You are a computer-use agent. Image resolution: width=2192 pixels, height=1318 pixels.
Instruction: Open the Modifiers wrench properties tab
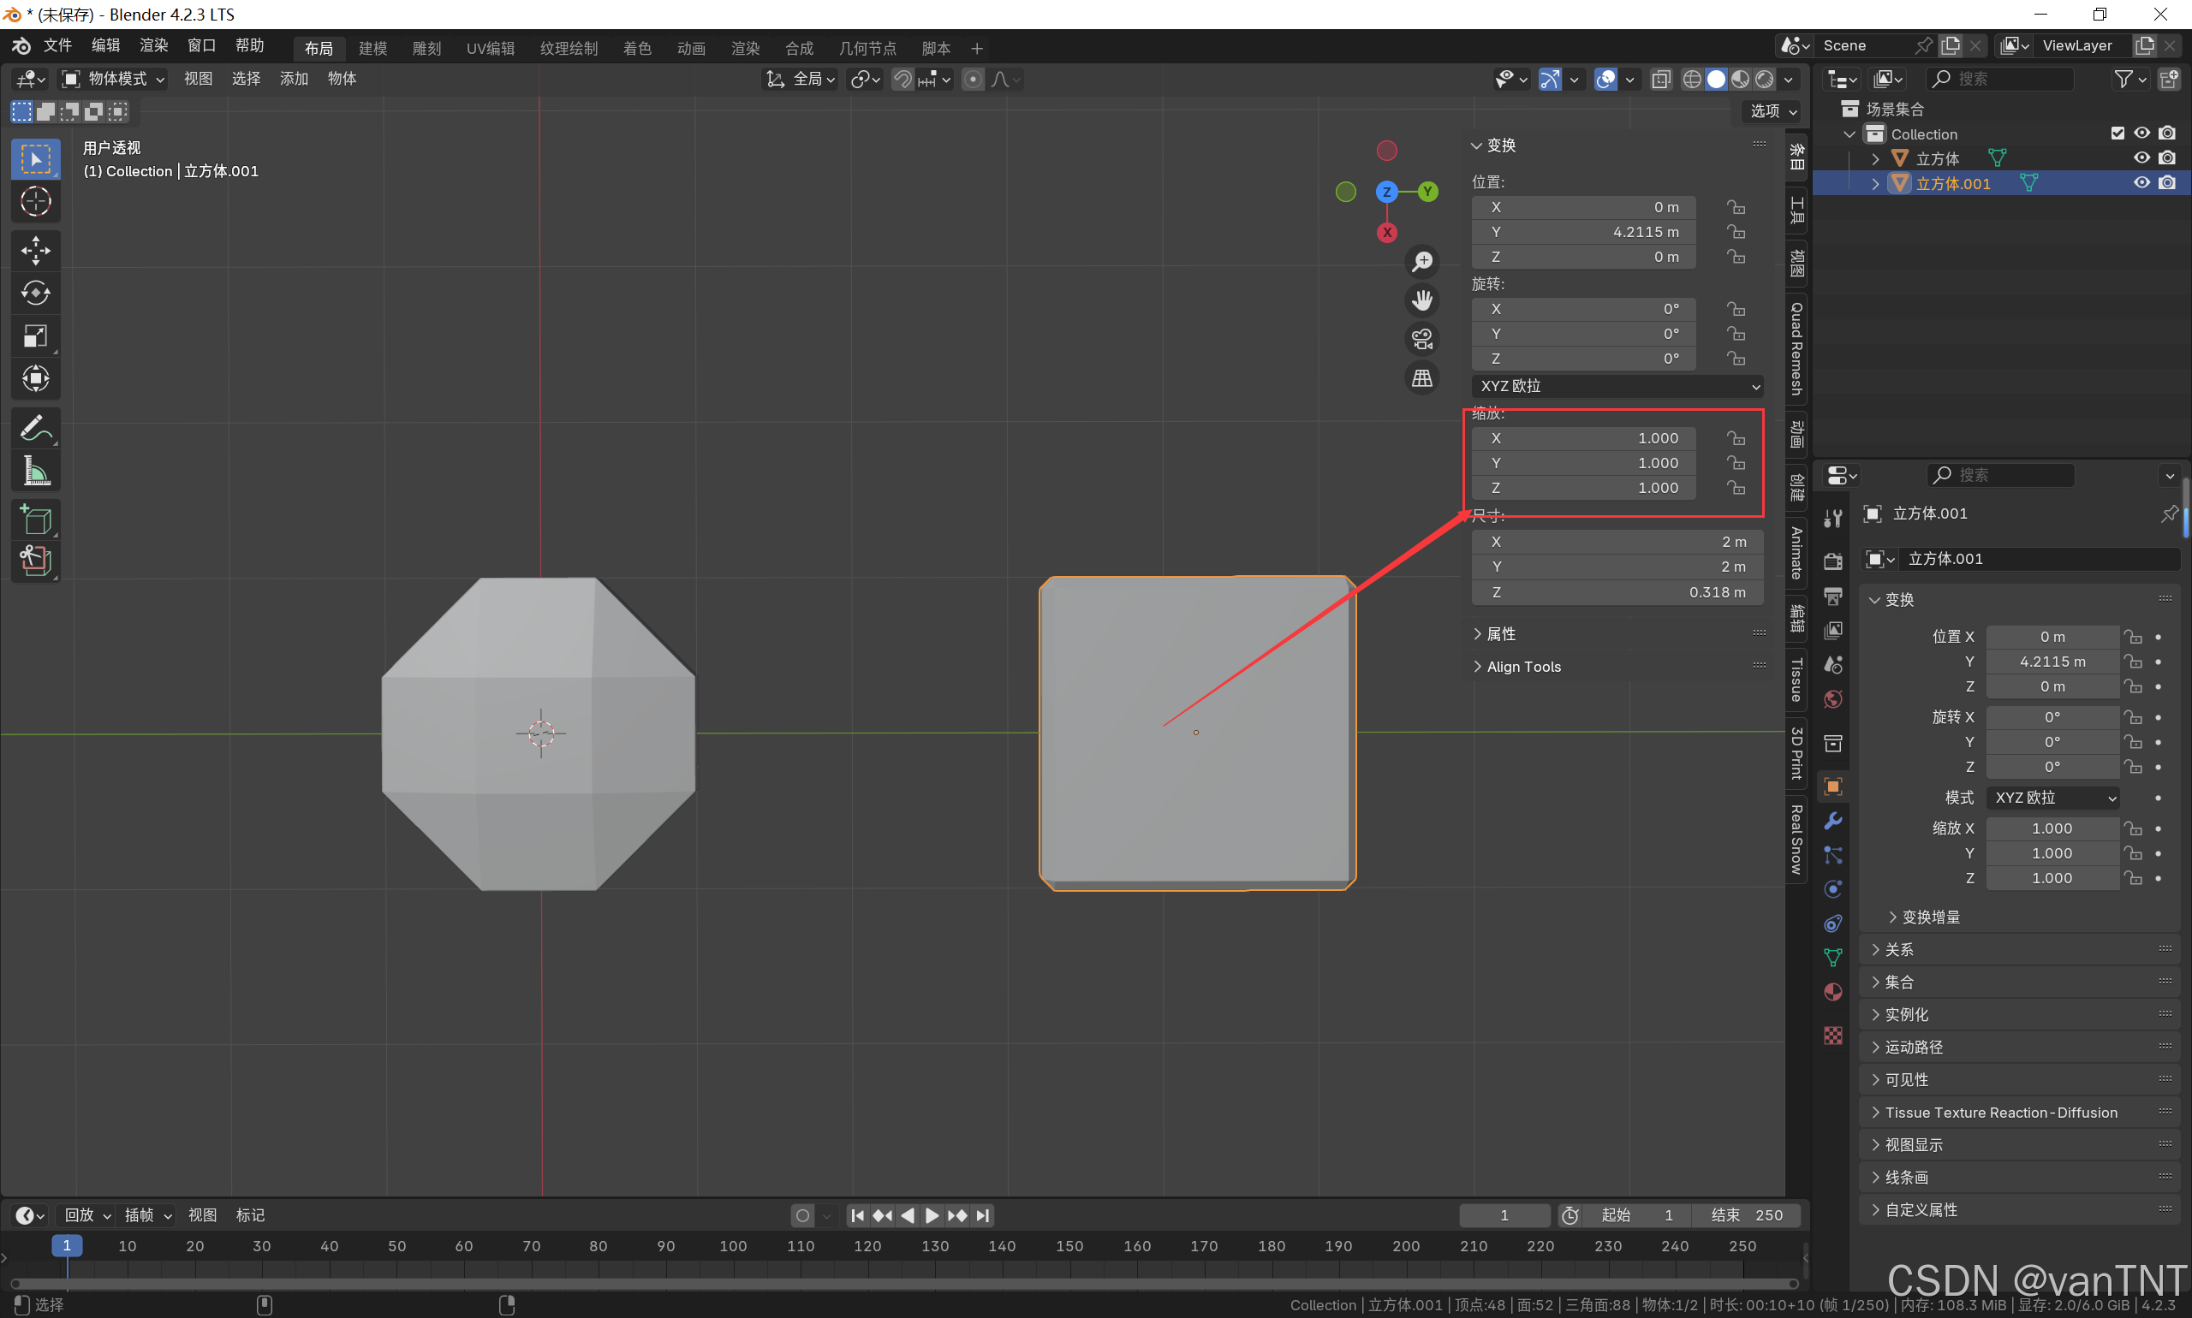[1833, 821]
